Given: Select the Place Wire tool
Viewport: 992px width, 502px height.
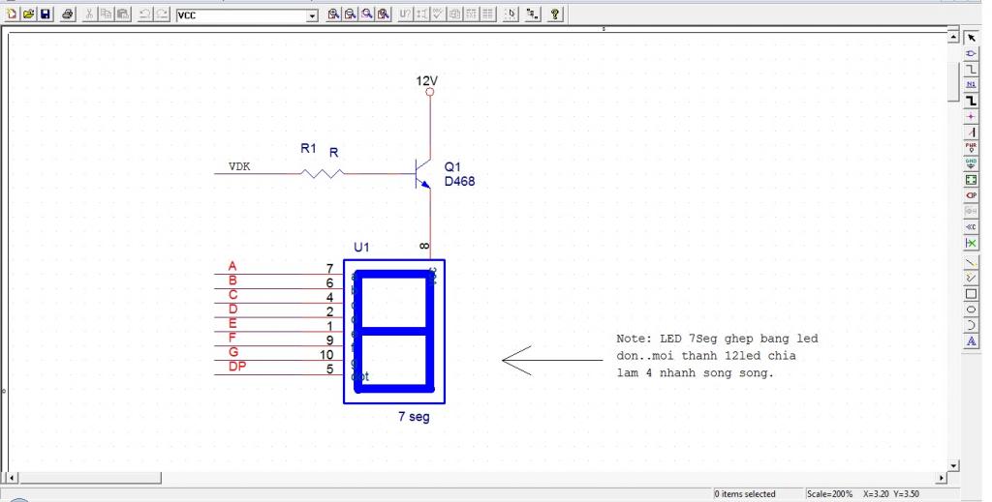Looking at the screenshot, I should pos(971,70).
